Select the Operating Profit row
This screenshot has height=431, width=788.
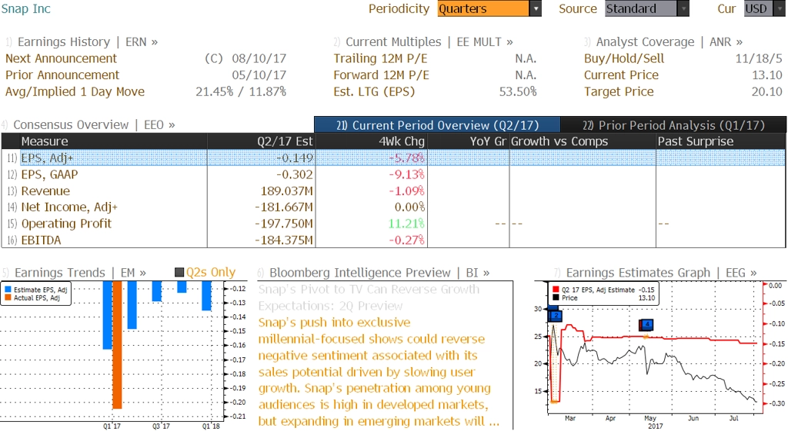coord(393,224)
